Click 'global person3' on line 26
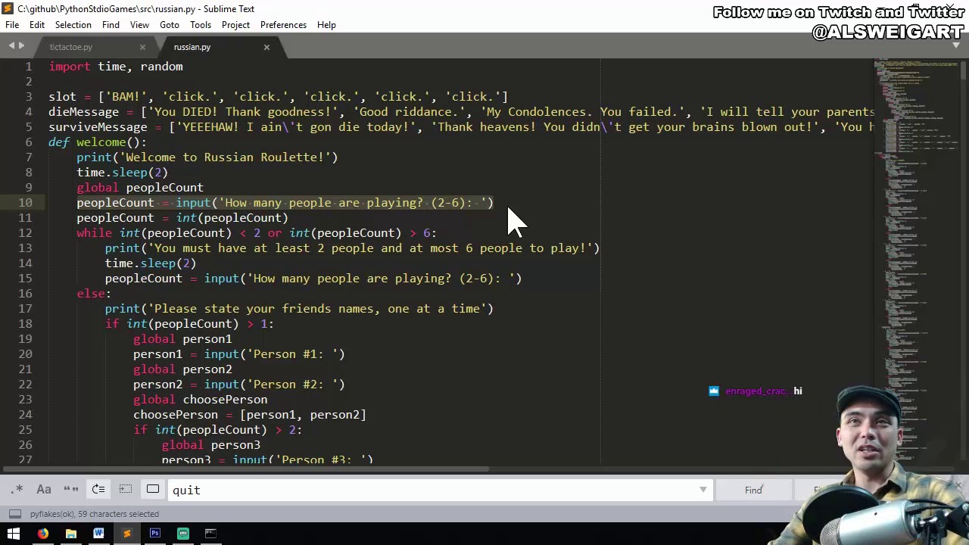Viewport: 969px width, 545px height. pyautogui.click(x=210, y=445)
